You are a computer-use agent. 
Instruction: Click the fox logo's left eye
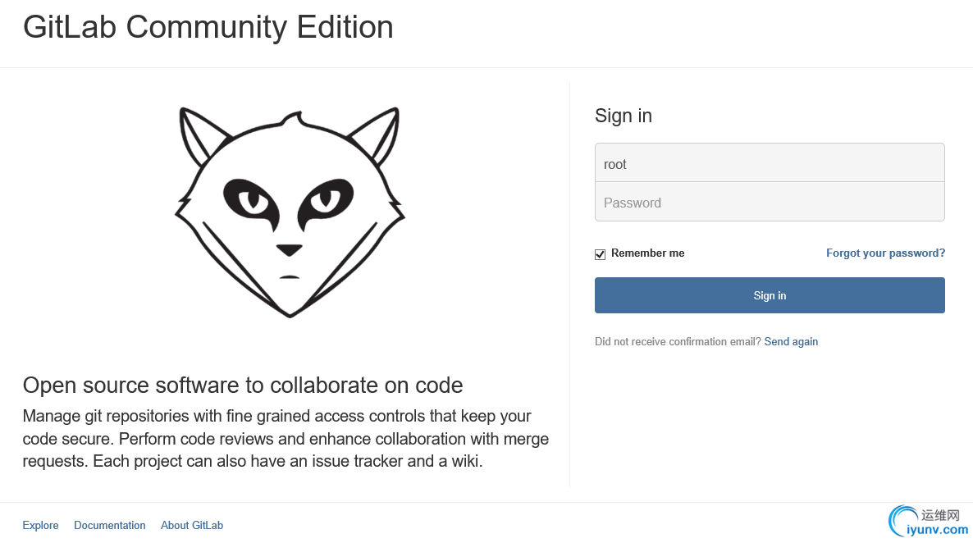click(x=250, y=198)
